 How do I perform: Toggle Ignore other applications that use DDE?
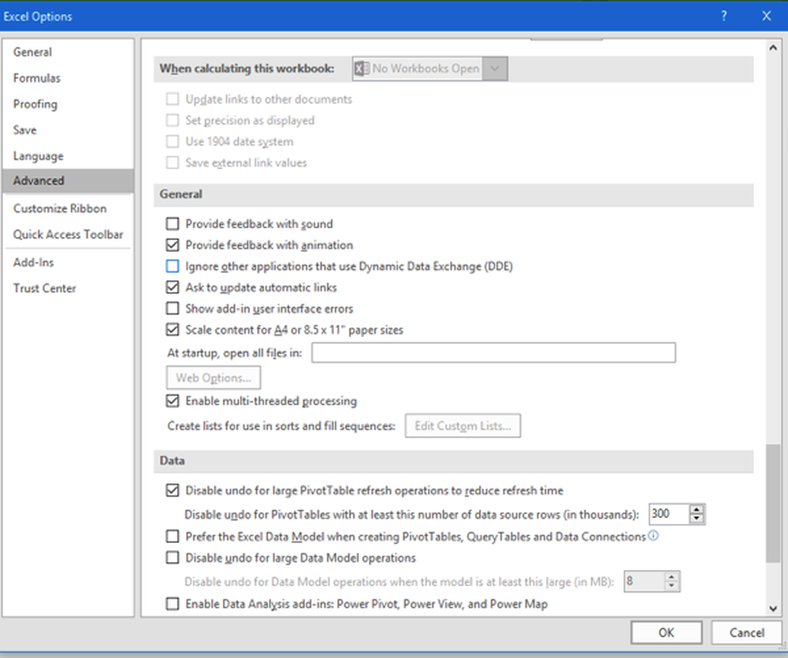[173, 267]
